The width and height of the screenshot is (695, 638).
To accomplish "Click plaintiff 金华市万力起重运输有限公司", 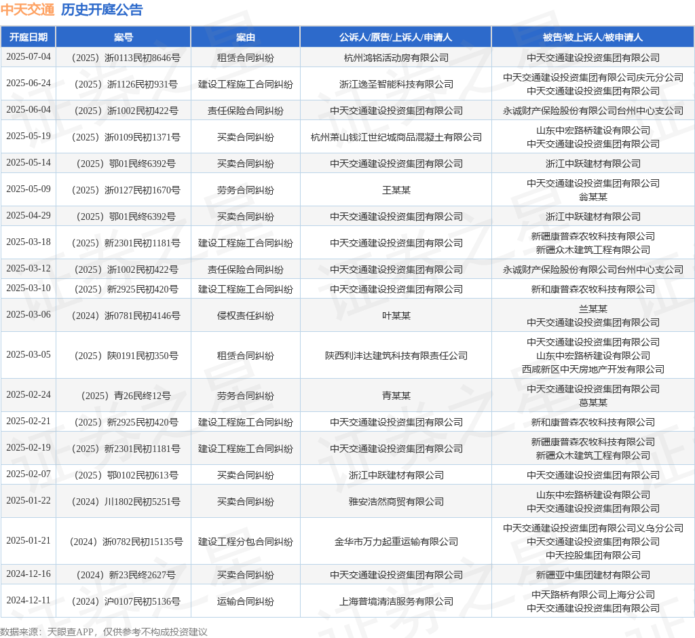I will (x=396, y=542).
